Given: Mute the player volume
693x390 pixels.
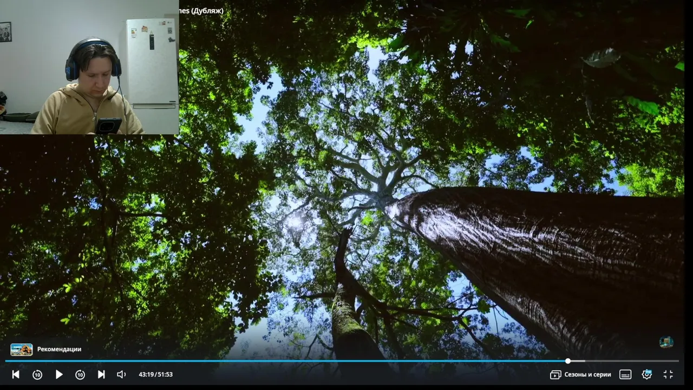Looking at the screenshot, I should (x=121, y=374).
